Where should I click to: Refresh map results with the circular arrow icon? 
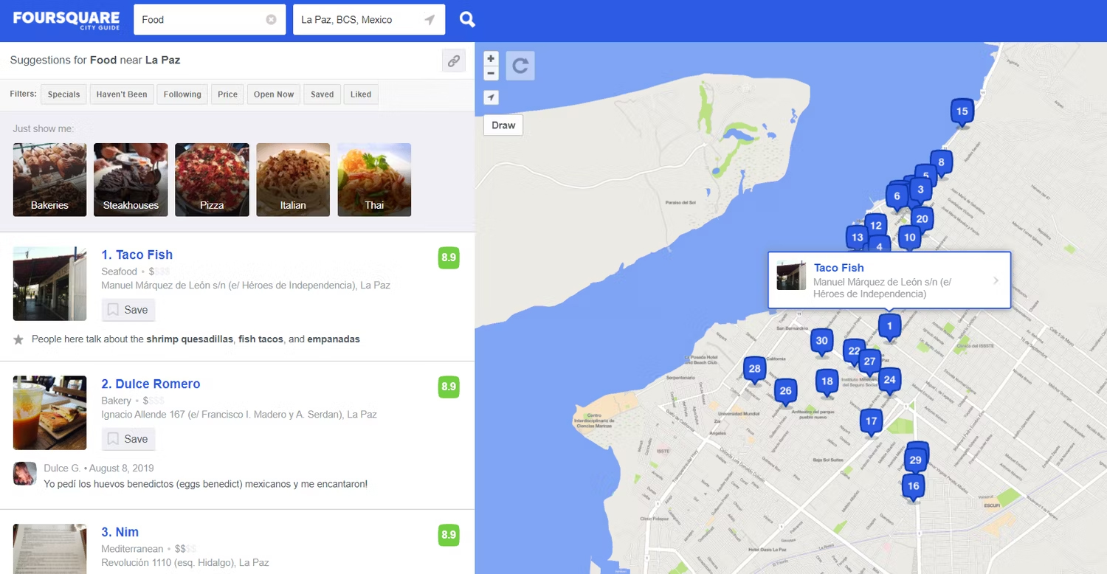[x=520, y=66]
